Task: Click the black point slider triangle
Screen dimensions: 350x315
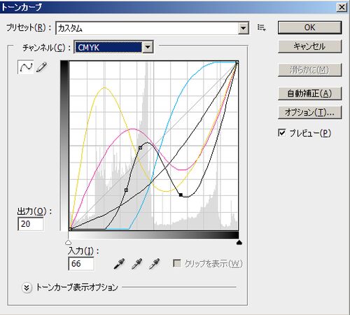Action: [239, 243]
